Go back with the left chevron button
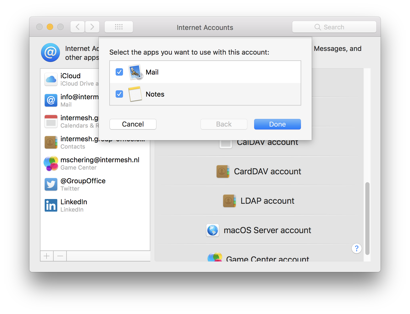410x314 pixels. click(78, 27)
